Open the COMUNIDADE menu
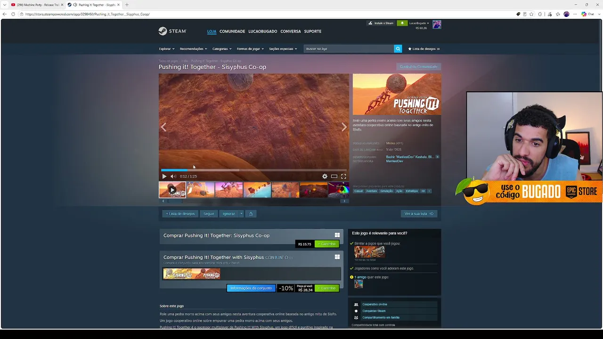The height and width of the screenshot is (339, 603). (232, 32)
